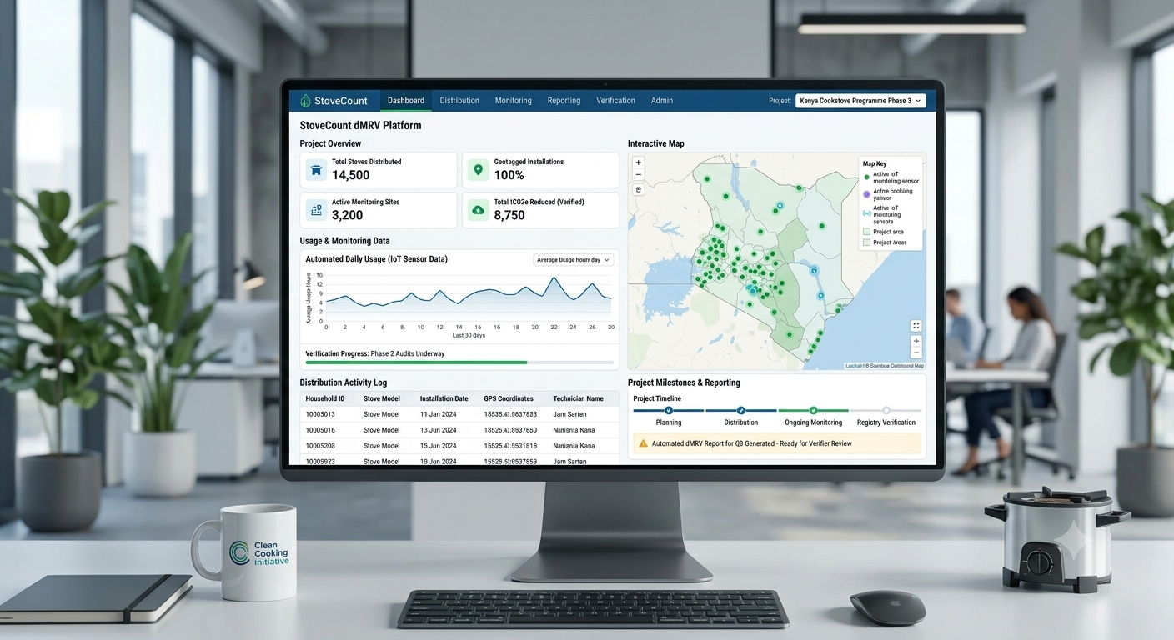The height and width of the screenshot is (640, 1174).
Task: Select the Registry Verification timeline marker
Action: point(886,410)
